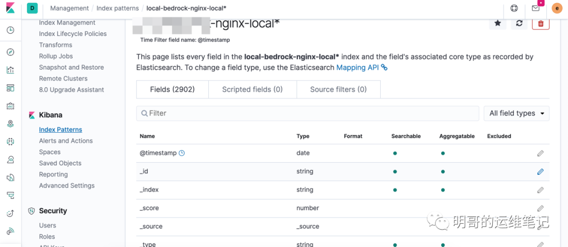The height and width of the screenshot is (247, 568).
Task: Refresh the field list icon
Action: 520,23
